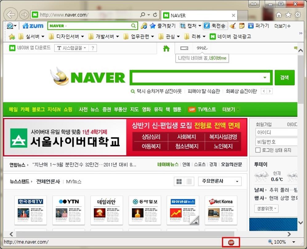Open the 블로그 menu item

38,109
